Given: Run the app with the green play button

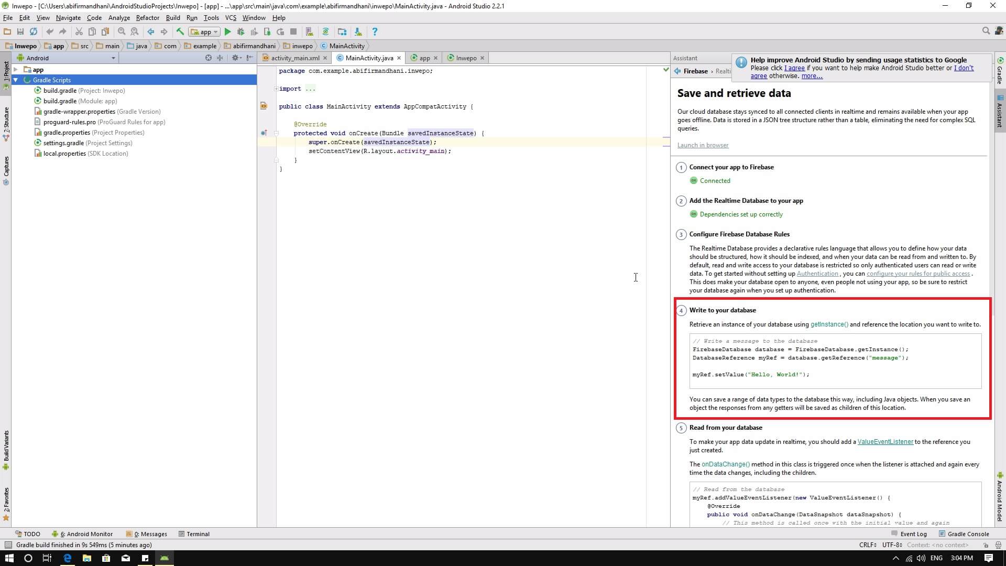Looking at the screenshot, I should [227, 32].
